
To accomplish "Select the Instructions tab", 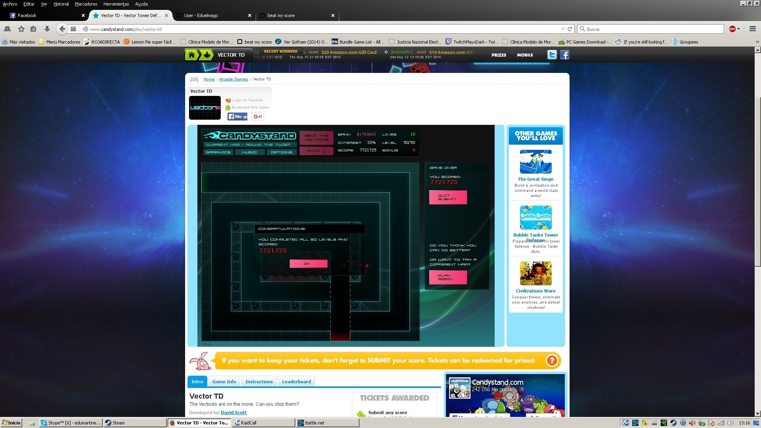I will coord(259,381).
